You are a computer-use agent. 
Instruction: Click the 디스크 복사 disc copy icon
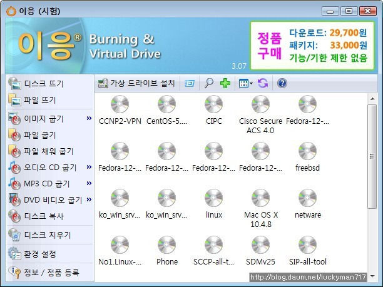[14, 216]
